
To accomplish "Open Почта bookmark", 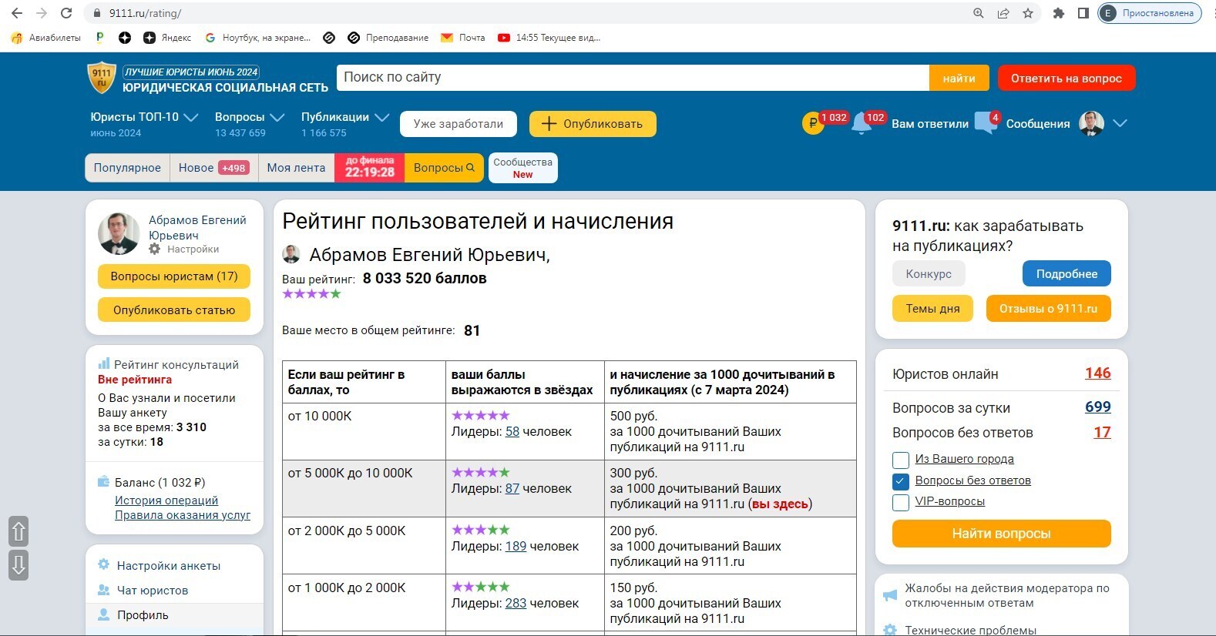I will [x=463, y=37].
